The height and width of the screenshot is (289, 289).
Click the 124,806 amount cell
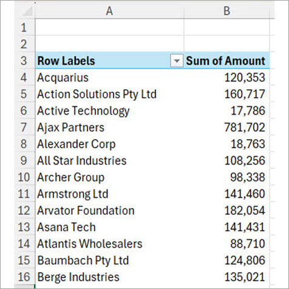[227, 260]
